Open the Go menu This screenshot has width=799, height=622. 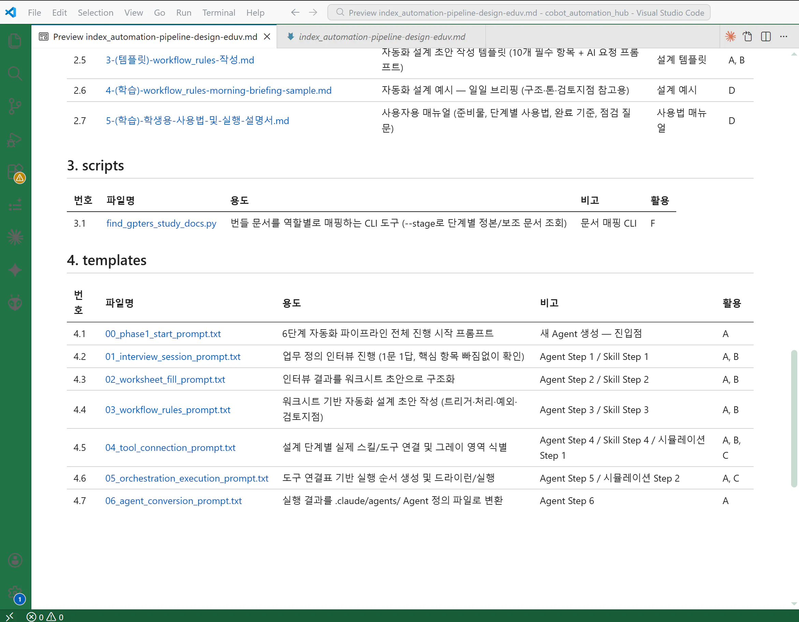point(160,12)
